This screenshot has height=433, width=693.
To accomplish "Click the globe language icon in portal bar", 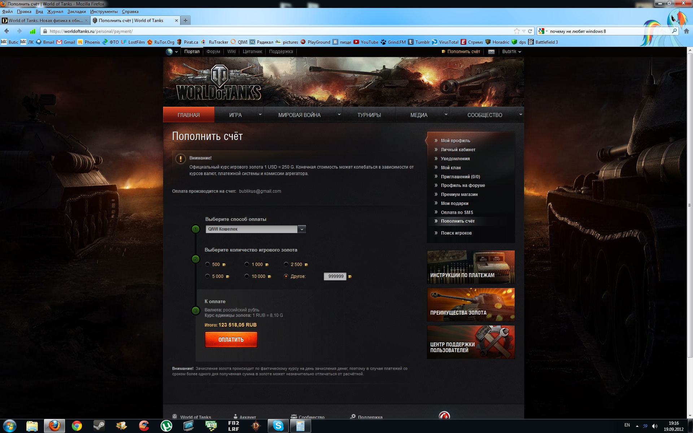I will [x=169, y=52].
